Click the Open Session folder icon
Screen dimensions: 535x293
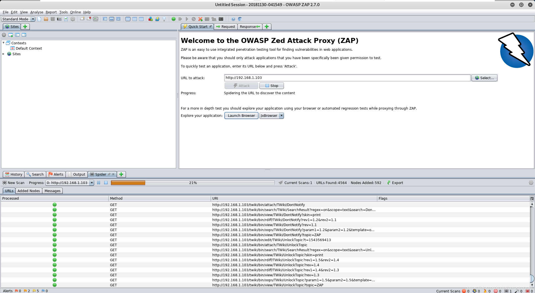[x=46, y=19]
